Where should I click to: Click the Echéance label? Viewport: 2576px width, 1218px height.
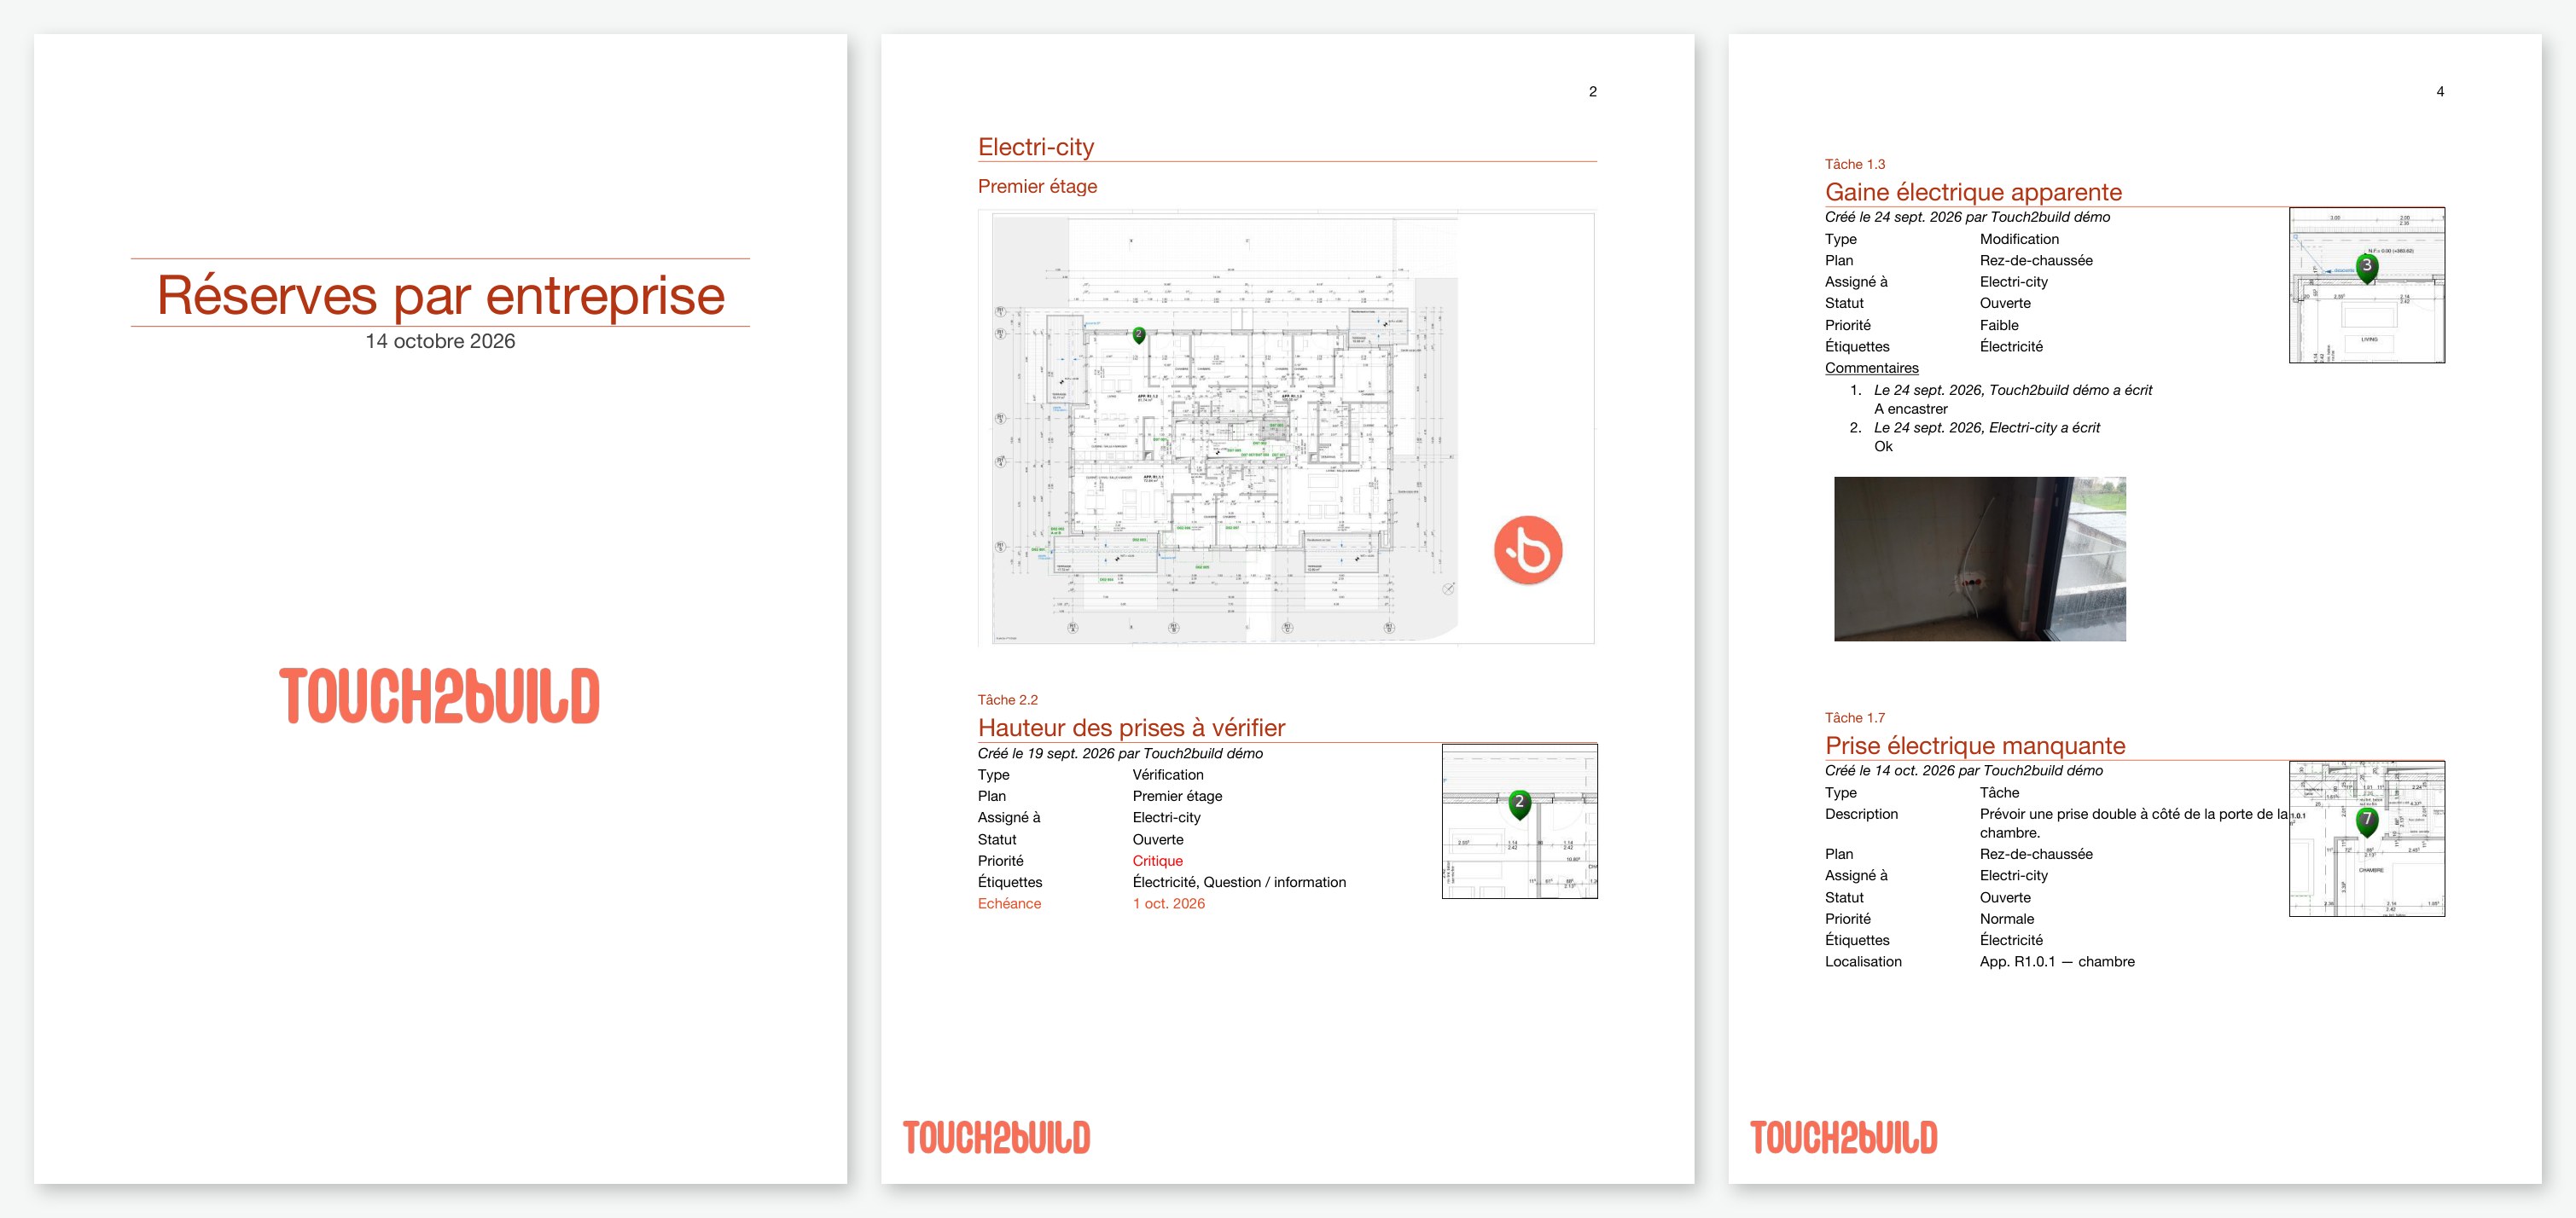pyautogui.click(x=1009, y=903)
